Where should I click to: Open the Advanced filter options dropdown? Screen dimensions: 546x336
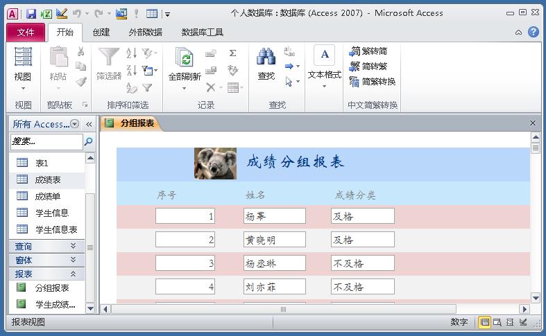click(150, 70)
